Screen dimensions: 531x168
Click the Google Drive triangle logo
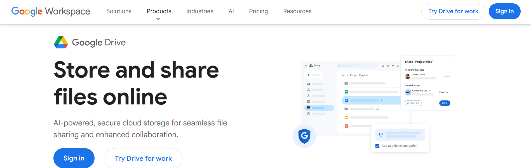click(61, 42)
